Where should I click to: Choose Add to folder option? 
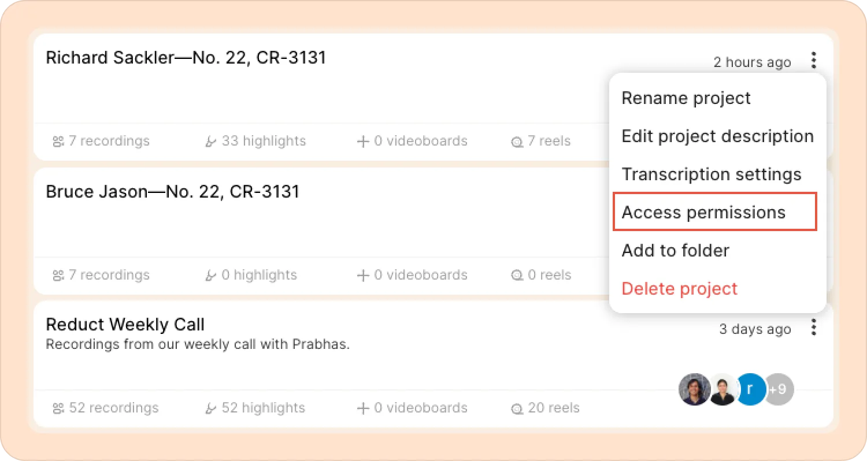[675, 251]
